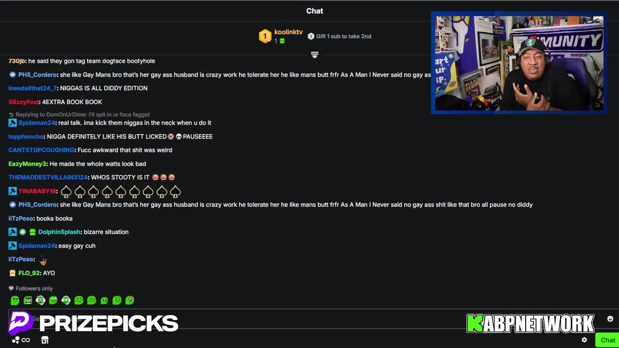This screenshot has width=619, height=348.
Task: Open the shop storefront icon
Action: pyautogui.click(x=45, y=340)
